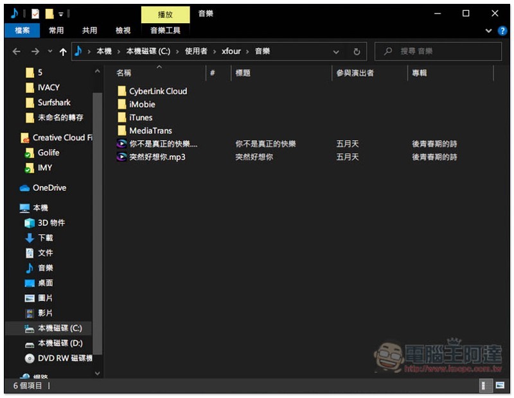Expand the ribbon with the chevron
This screenshot has width=514, height=398.
pos(488,31)
